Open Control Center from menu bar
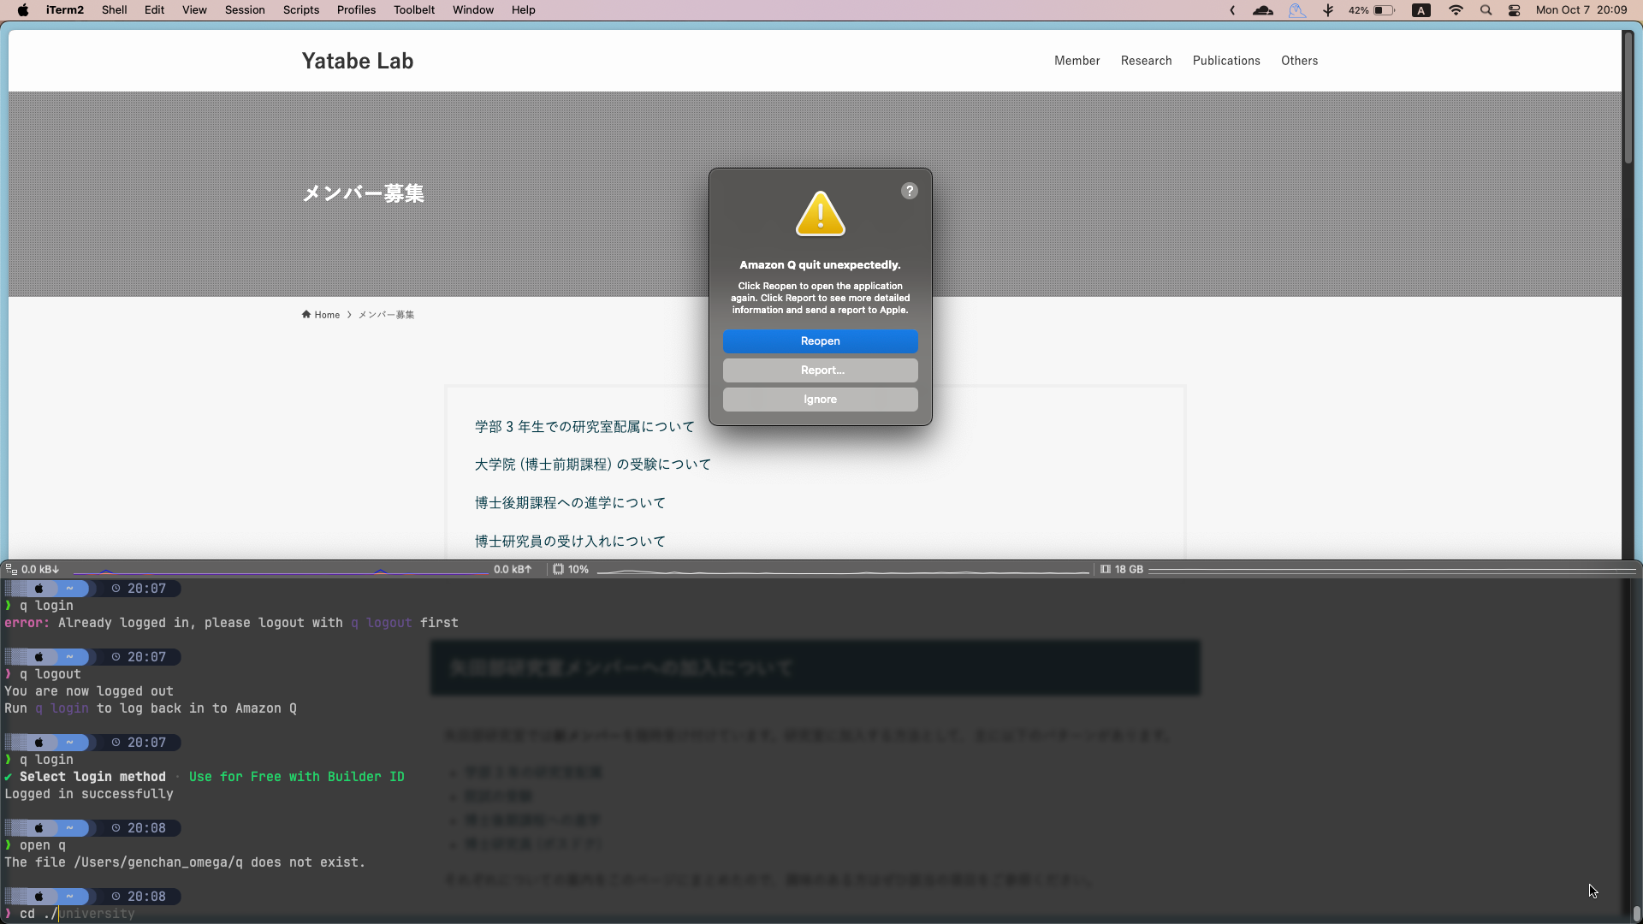This screenshot has height=924, width=1643. 1515,10
